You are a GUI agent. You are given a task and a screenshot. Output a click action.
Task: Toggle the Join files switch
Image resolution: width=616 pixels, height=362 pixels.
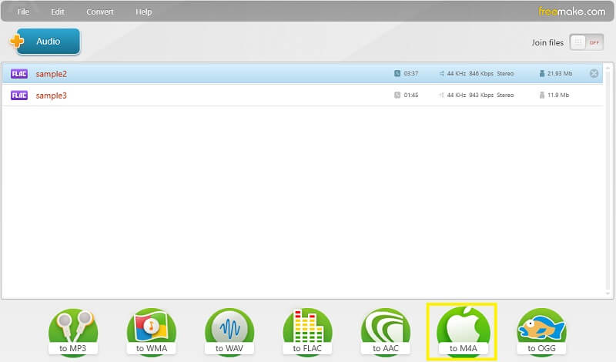pos(586,42)
